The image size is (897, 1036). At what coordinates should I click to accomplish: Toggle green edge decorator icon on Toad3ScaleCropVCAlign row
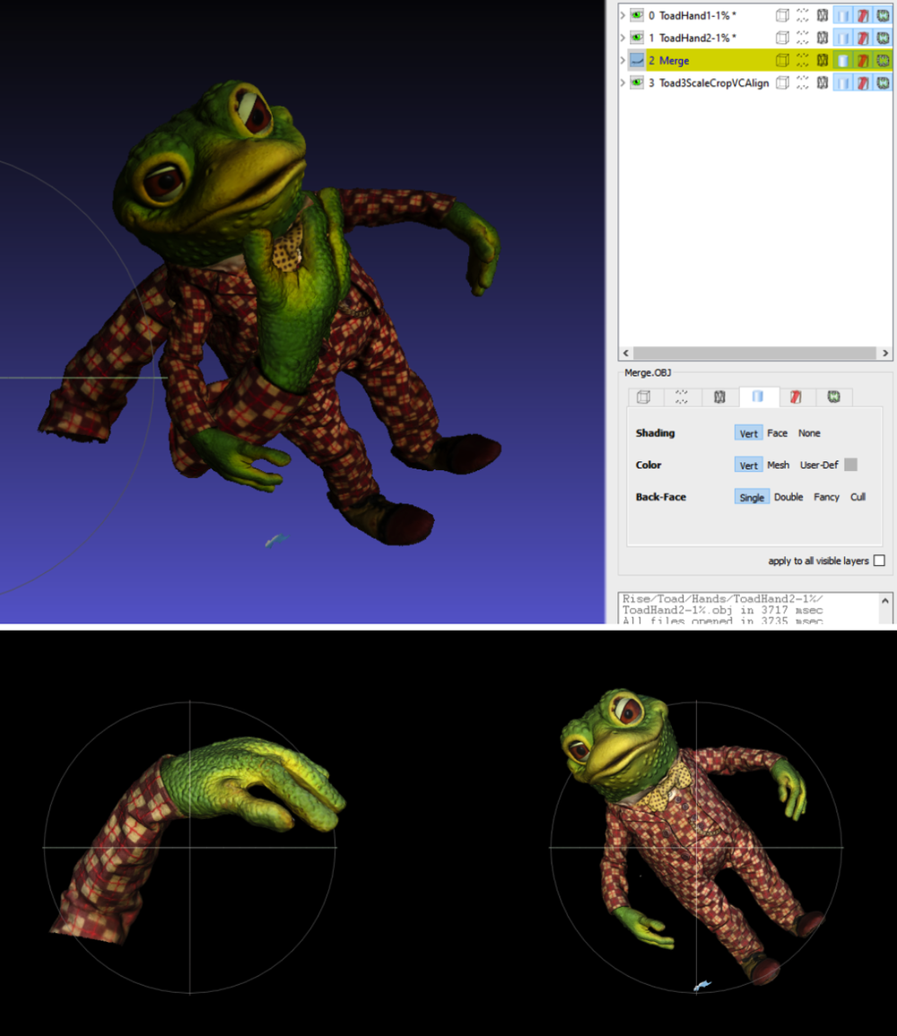pos(883,83)
